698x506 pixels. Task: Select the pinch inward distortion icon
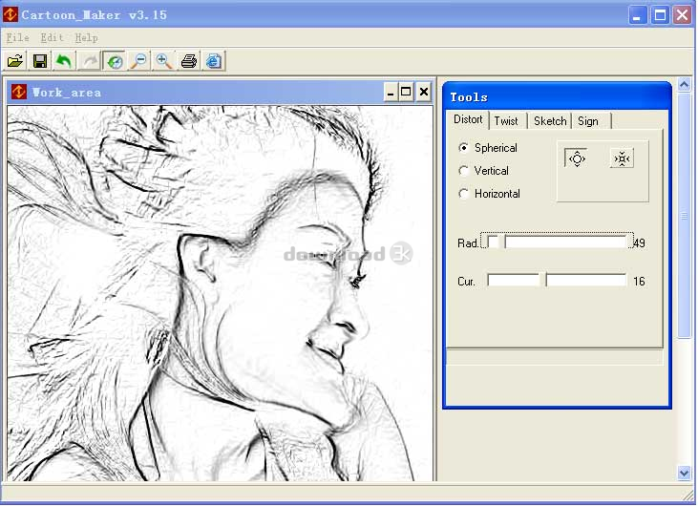click(622, 158)
